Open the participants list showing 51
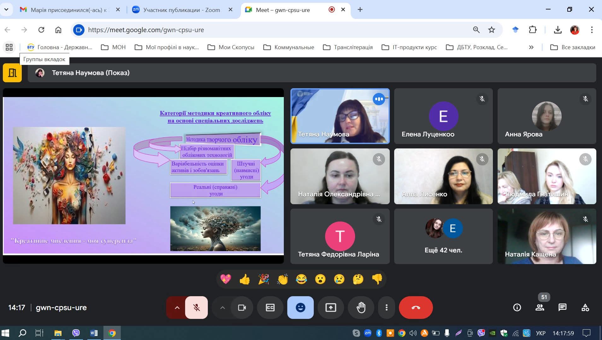 point(540,308)
